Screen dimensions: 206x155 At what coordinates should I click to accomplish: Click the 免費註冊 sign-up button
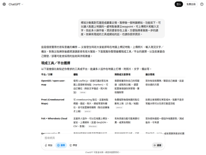pos(191,4)
